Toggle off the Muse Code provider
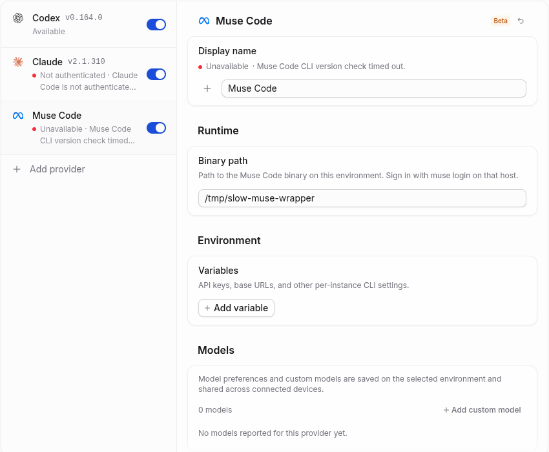This screenshot has width=549, height=452. point(156,128)
